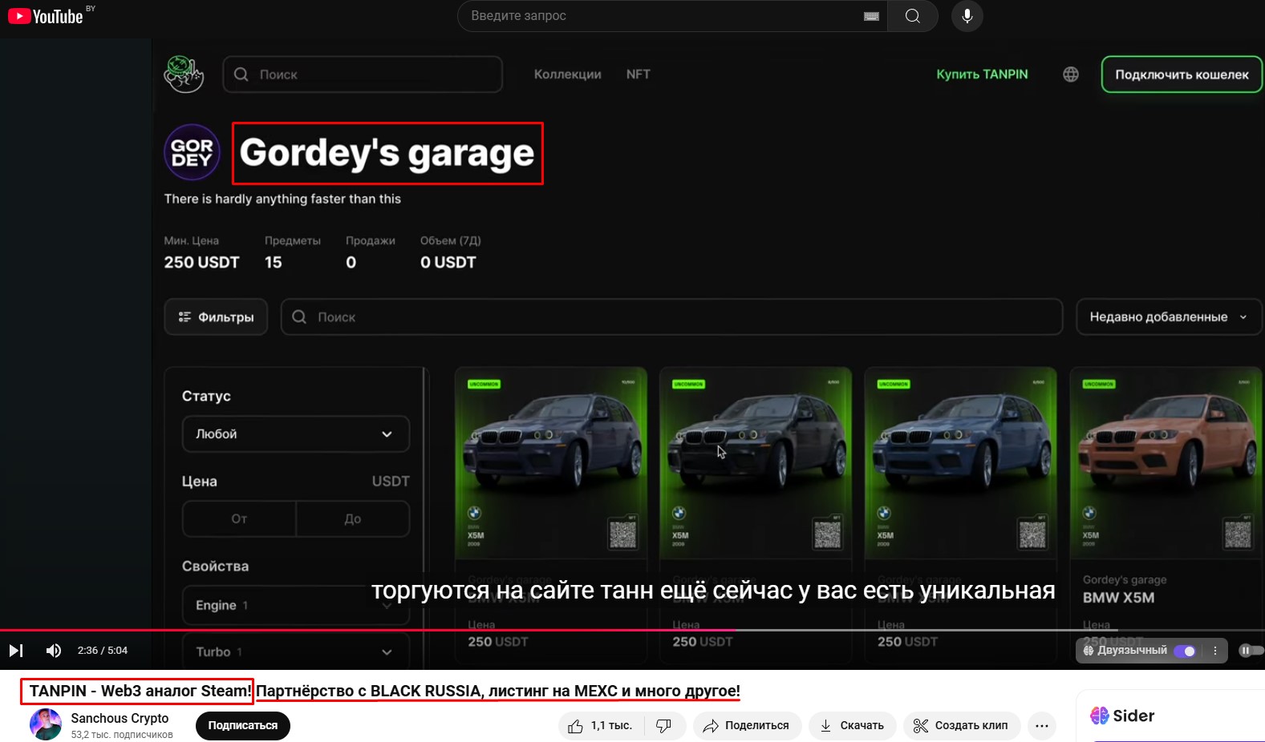Viewport: 1265px width, 742px height.
Task: Open the bilingual subtitles three-dot menu
Action: 1215,651
